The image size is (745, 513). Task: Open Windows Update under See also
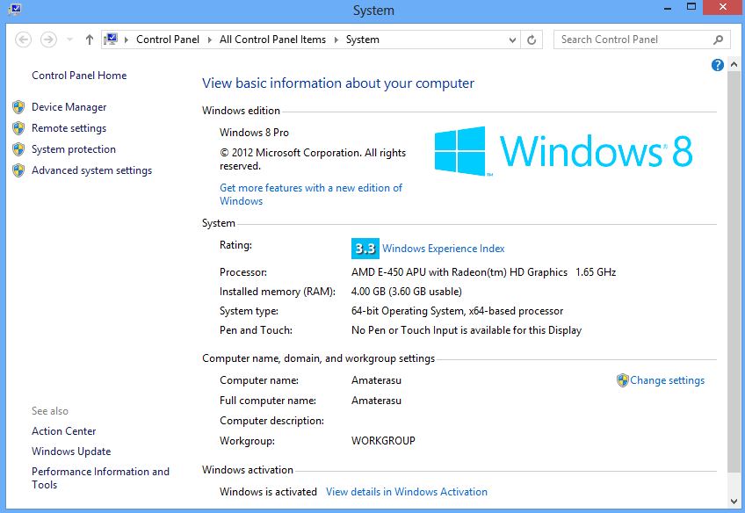tap(71, 452)
